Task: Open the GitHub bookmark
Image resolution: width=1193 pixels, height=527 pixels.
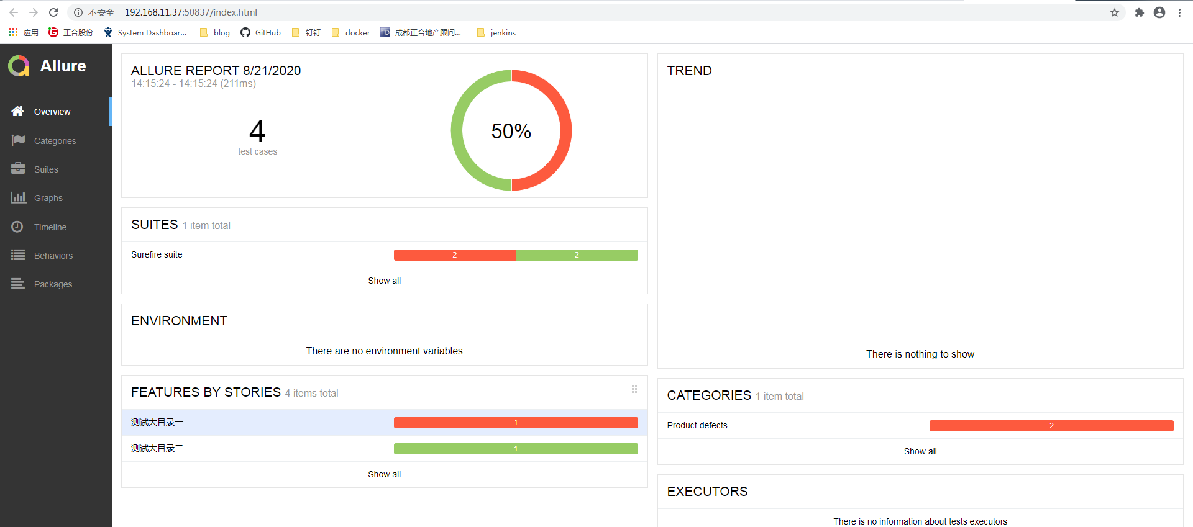Action: click(x=260, y=32)
